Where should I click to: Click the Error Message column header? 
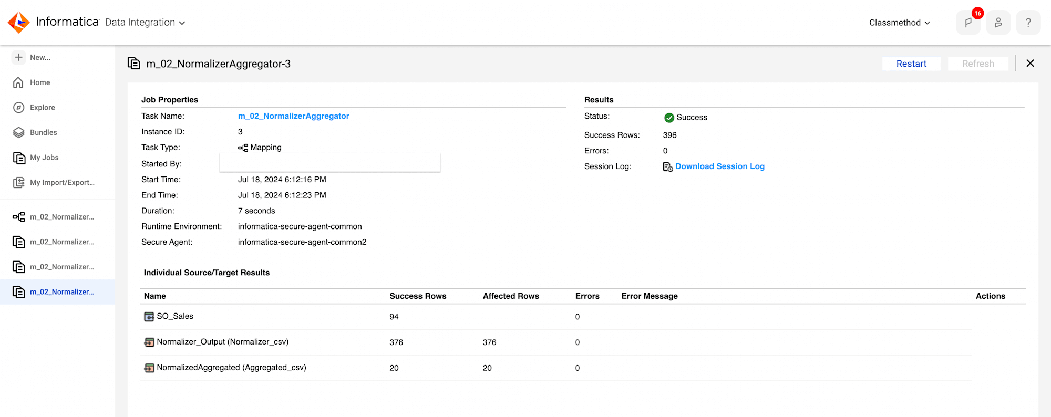coord(650,296)
